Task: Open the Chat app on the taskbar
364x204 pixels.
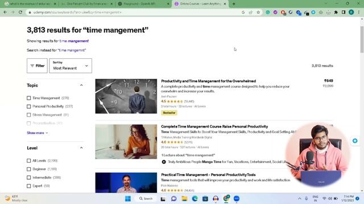Action: click(173, 198)
